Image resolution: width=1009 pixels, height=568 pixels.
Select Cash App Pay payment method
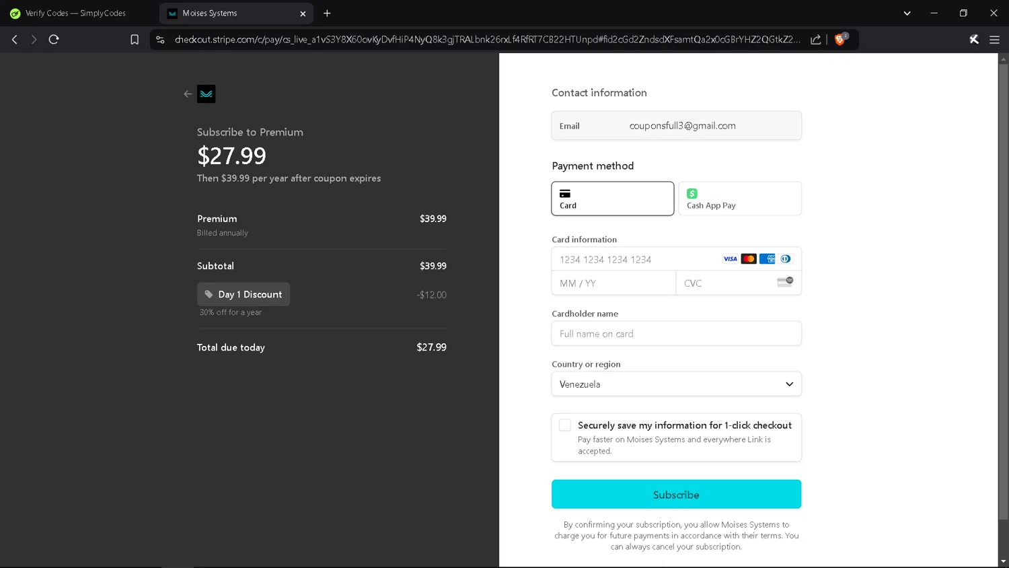point(739,199)
